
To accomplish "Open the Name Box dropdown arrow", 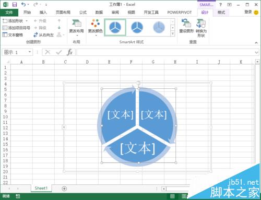I will [30, 52].
